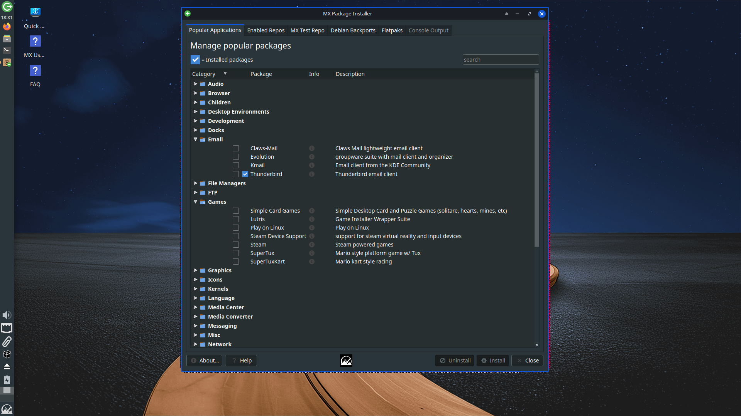The width and height of the screenshot is (741, 416).
Task: Open the file manager icon in side panel
Action: [7, 39]
